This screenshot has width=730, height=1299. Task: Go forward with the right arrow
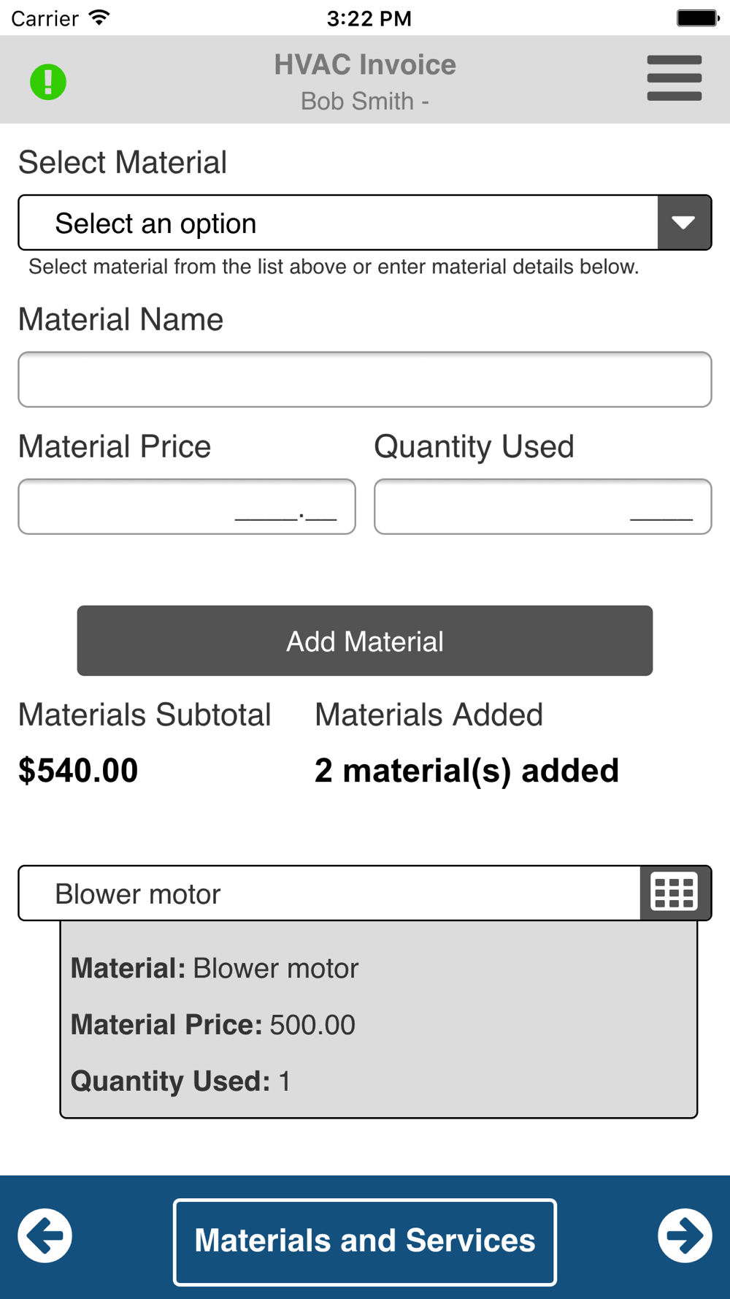[684, 1235]
